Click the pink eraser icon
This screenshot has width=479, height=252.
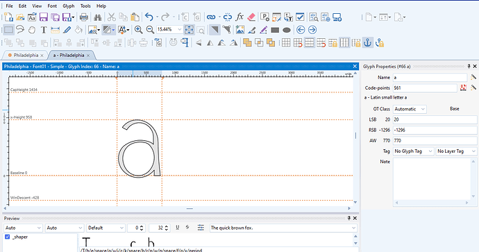pyautogui.click(x=251, y=17)
